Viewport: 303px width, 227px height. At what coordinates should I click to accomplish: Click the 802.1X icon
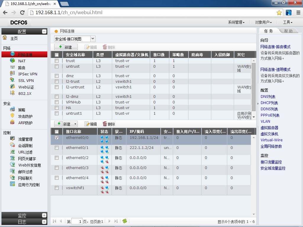coord(12,93)
